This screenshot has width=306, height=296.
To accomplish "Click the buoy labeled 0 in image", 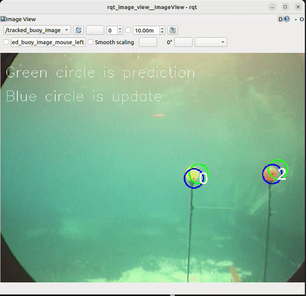I will tap(192, 176).
